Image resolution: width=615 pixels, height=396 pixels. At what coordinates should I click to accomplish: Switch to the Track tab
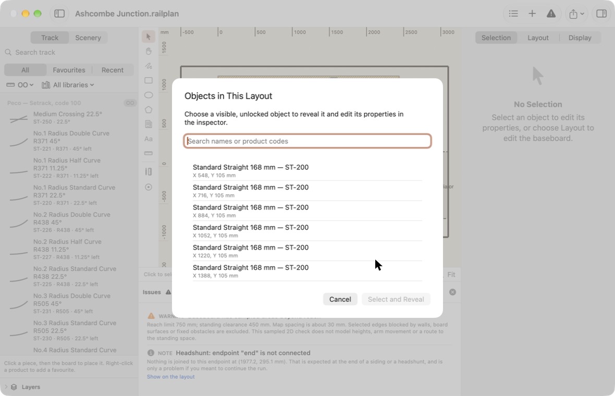point(50,38)
